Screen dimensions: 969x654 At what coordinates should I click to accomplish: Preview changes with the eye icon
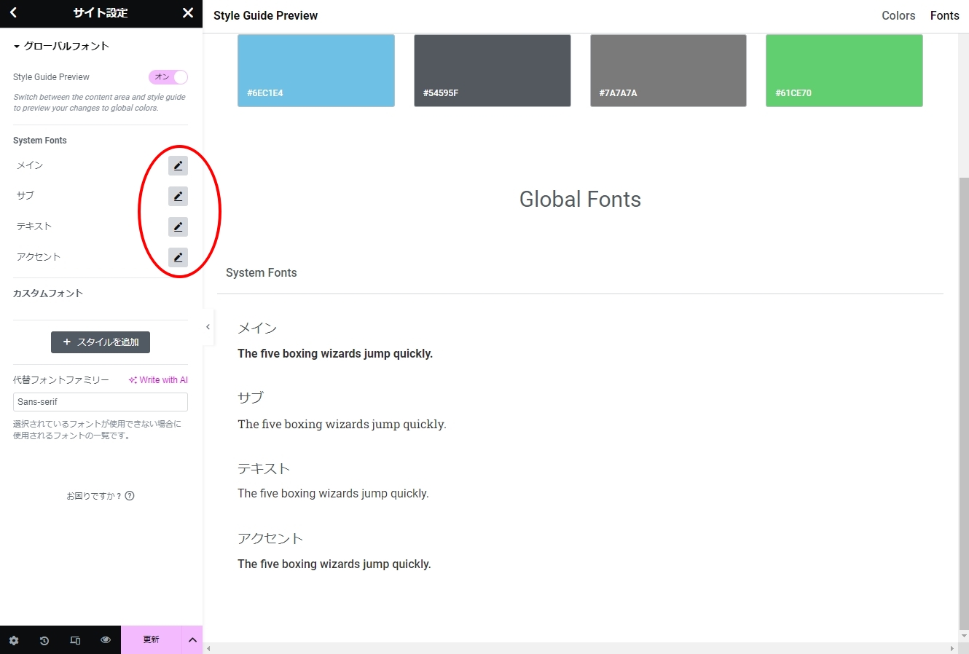(x=106, y=640)
